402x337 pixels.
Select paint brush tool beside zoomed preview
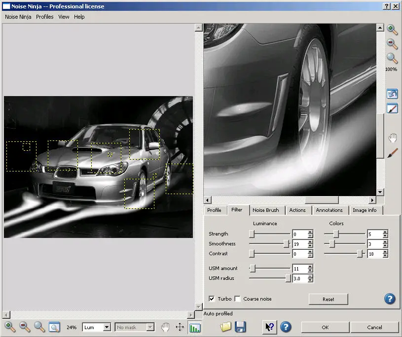pyautogui.click(x=393, y=153)
